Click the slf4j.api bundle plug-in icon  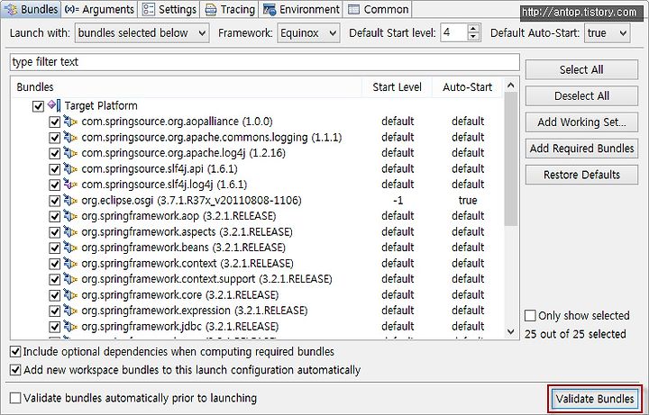click(70, 168)
